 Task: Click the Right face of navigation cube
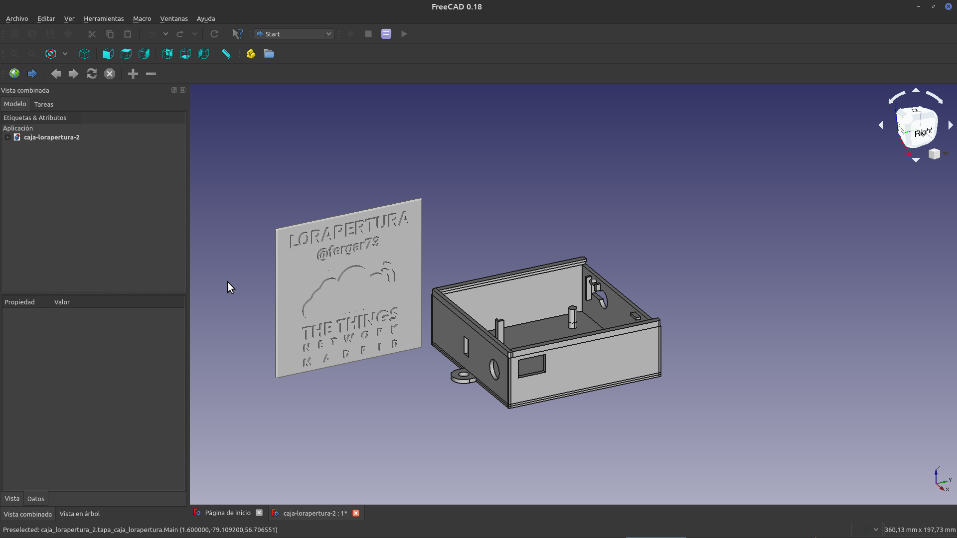pyautogui.click(x=923, y=133)
